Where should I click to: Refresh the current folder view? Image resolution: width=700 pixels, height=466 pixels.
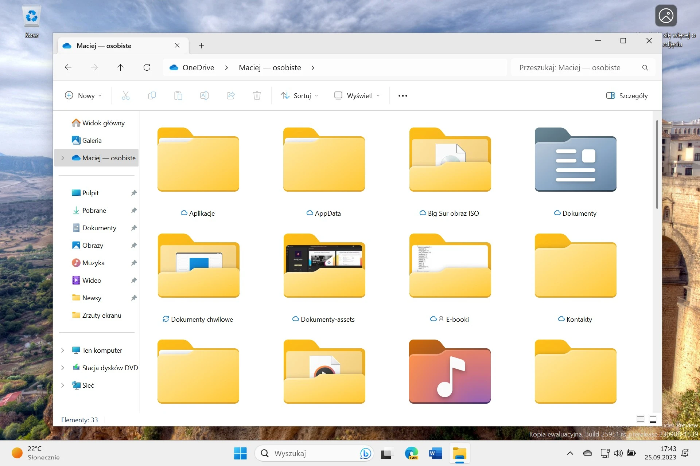point(147,67)
